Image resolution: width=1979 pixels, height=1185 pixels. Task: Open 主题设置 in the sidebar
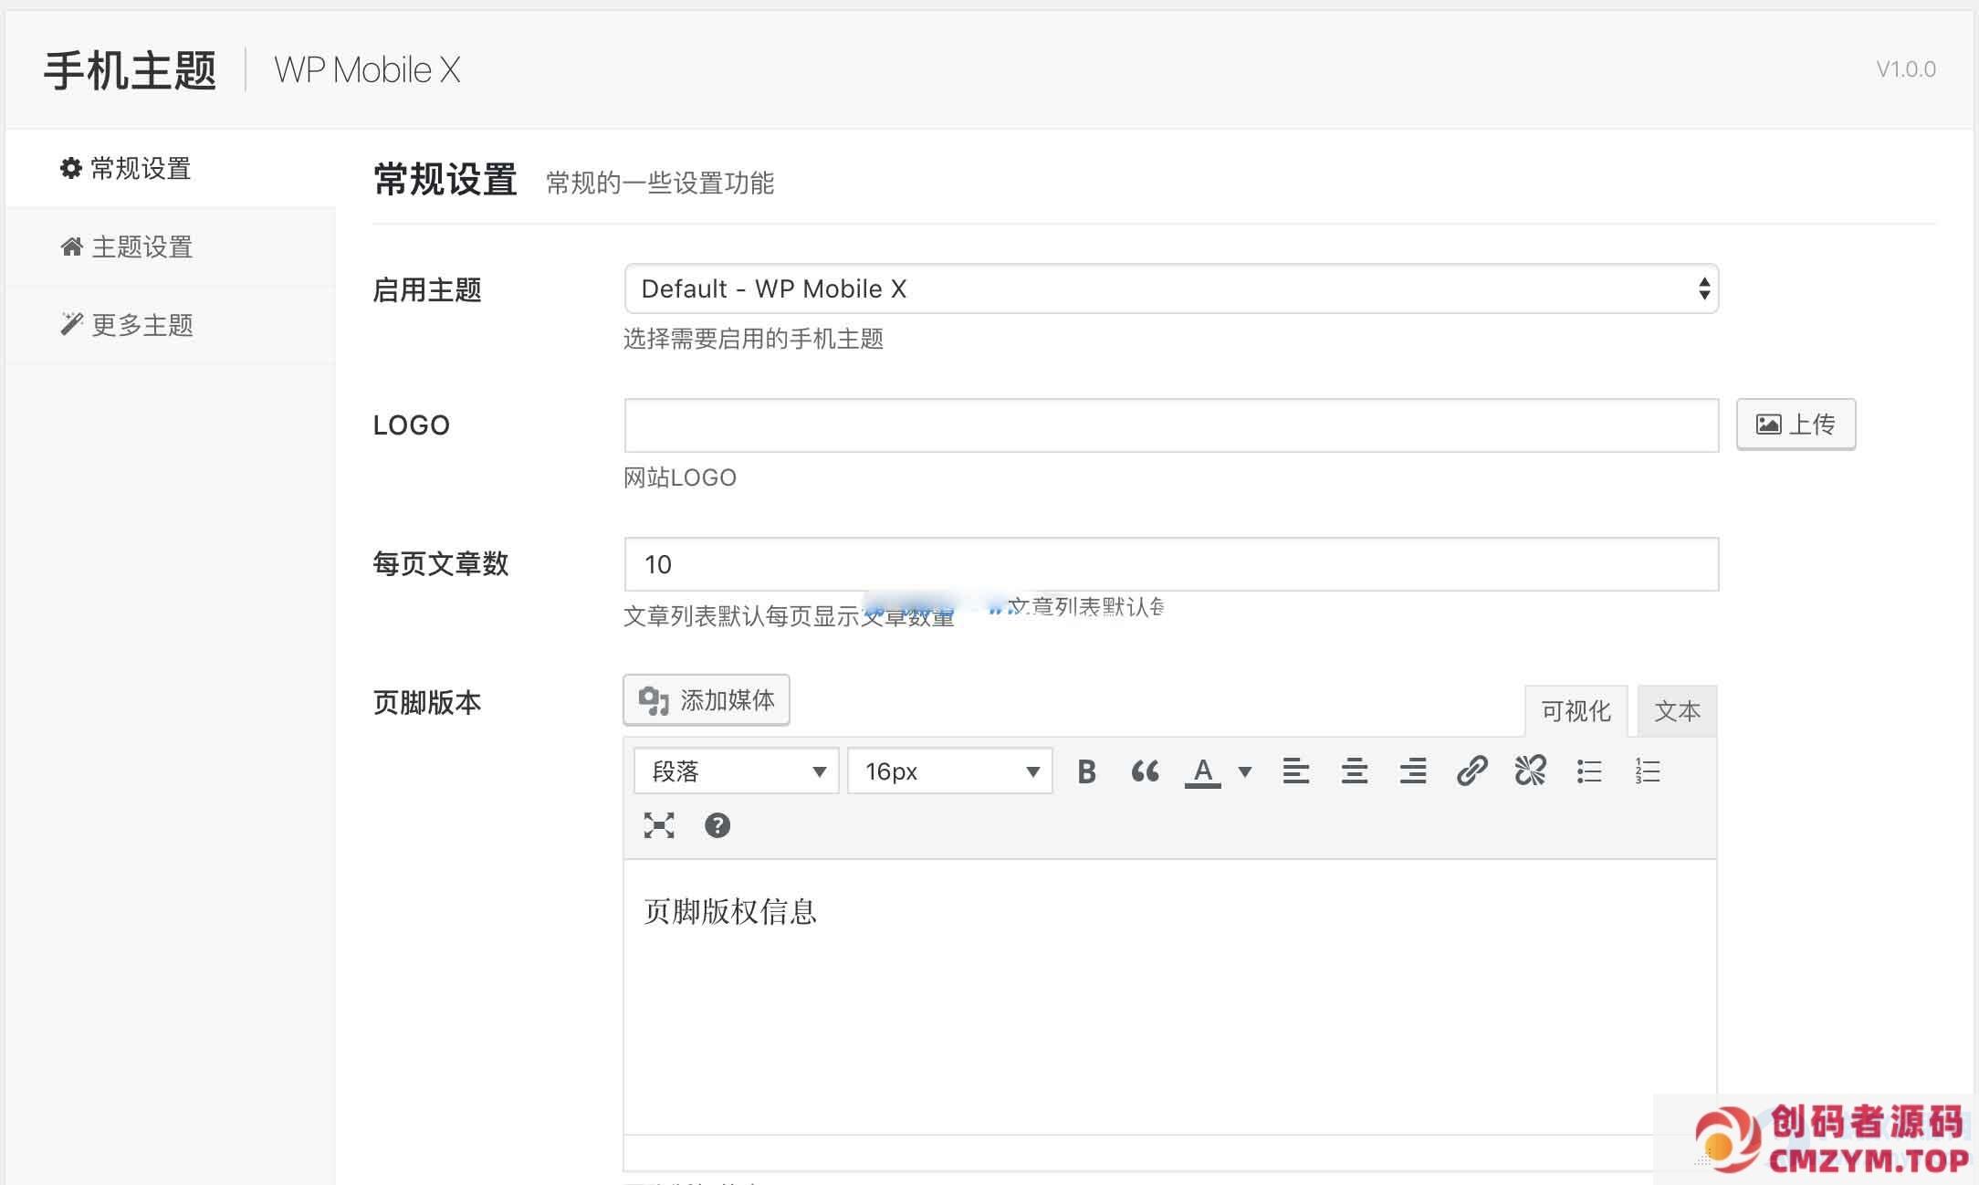click(x=141, y=246)
